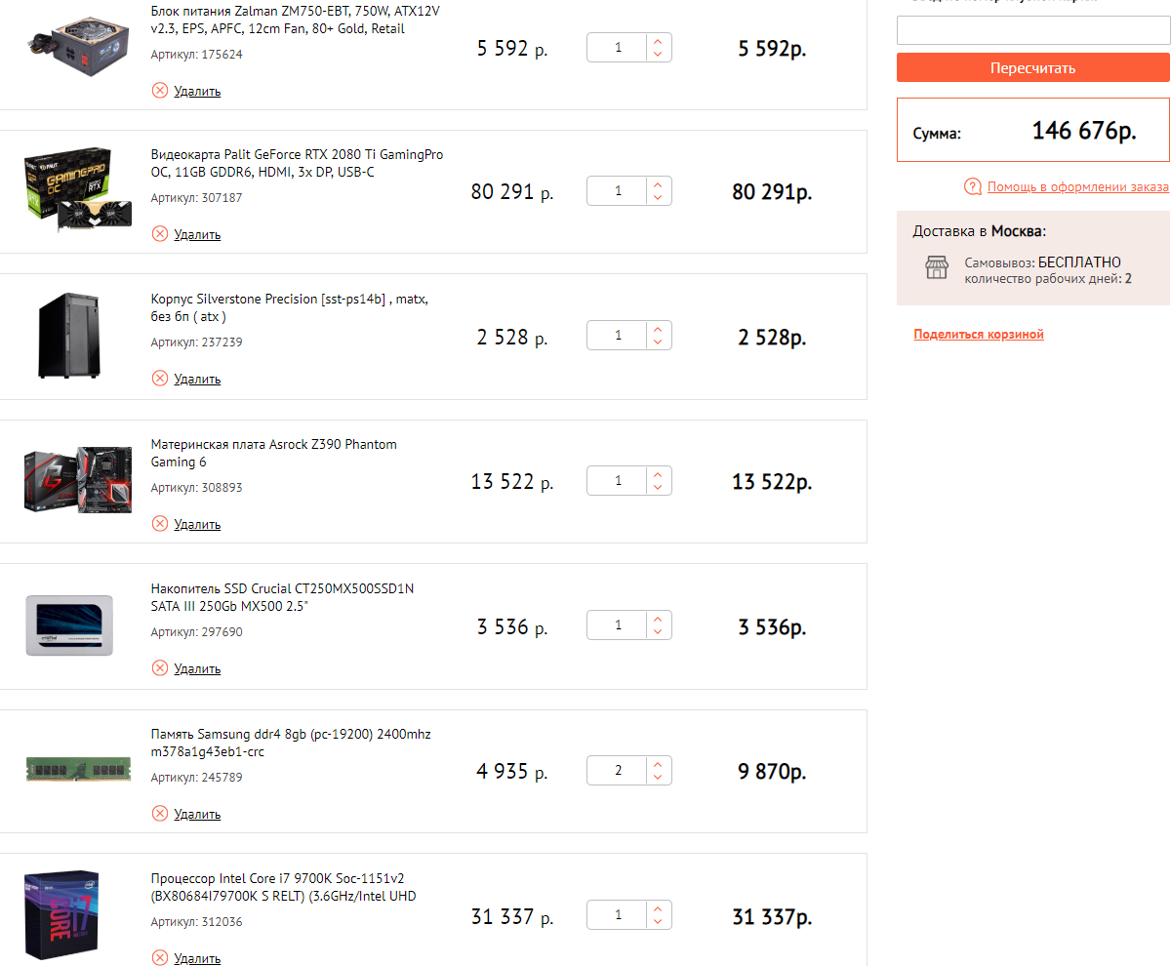This screenshot has width=1171, height=966.
Task: Open the Поделиться корзиной link
Action: click(x=979, y=335)
